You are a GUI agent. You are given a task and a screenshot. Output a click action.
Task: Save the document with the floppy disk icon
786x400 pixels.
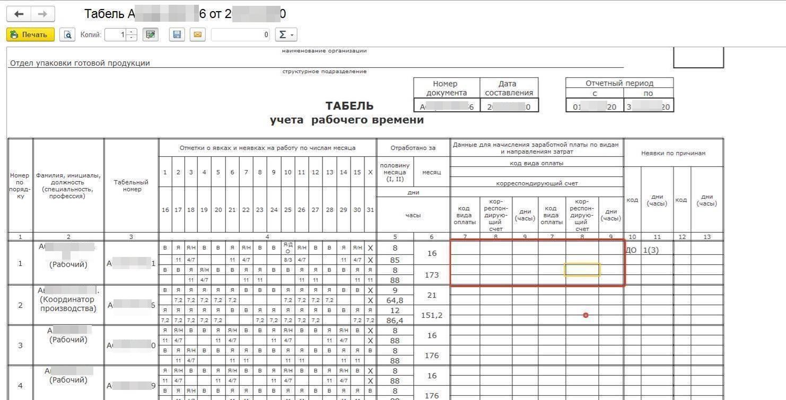[x=177, y=34]
